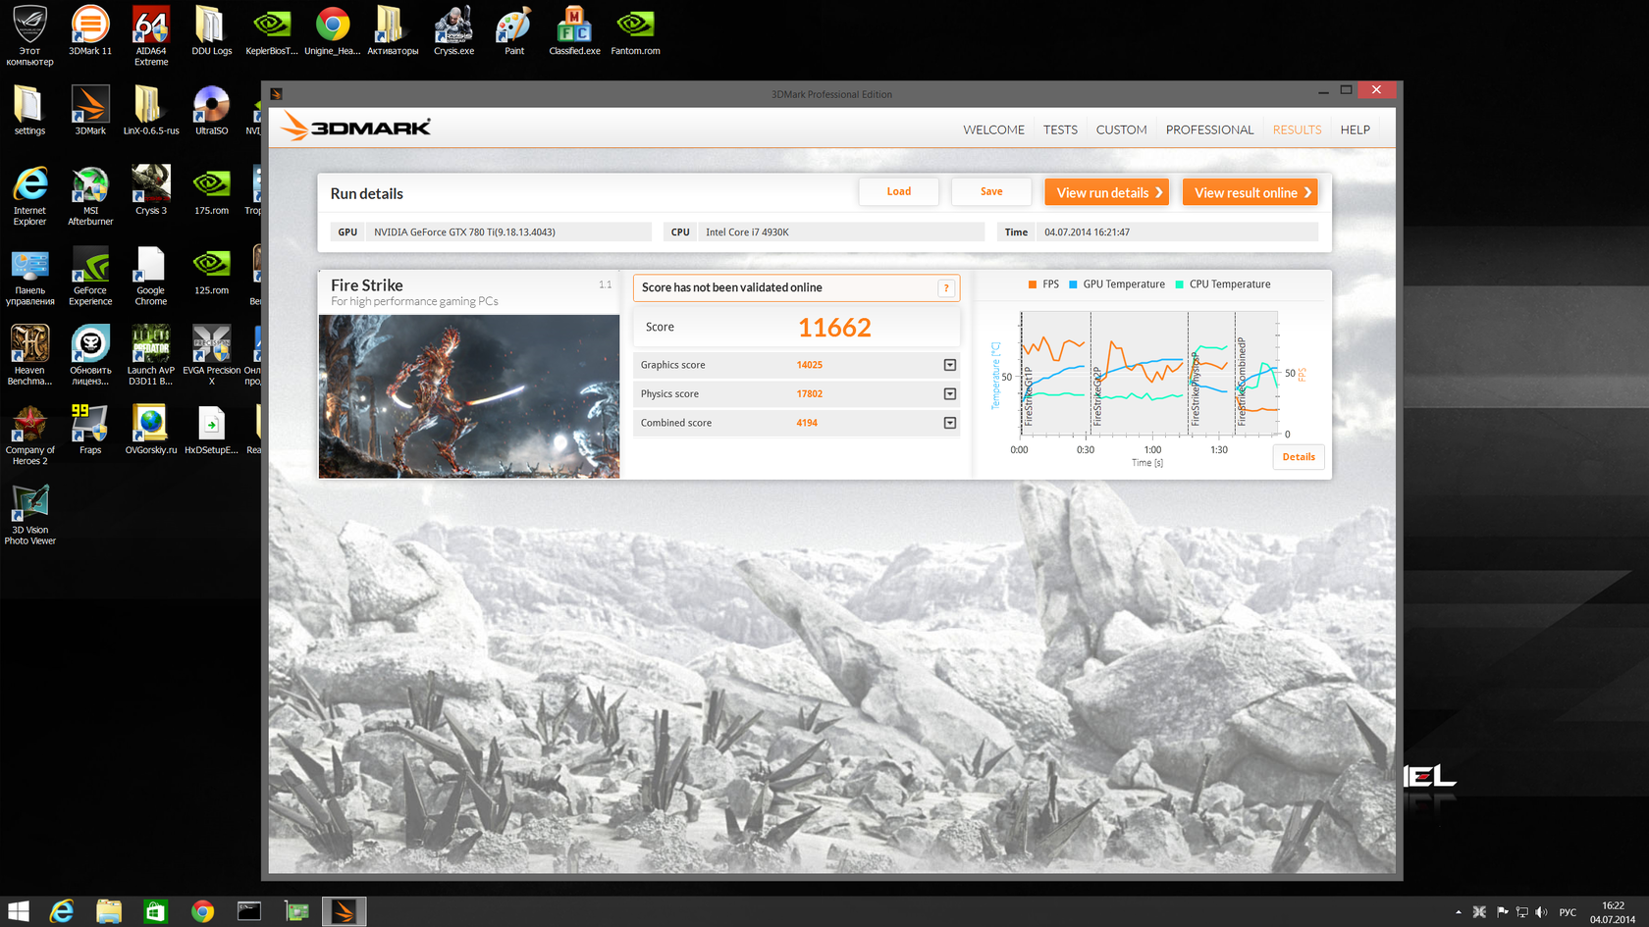1649x927 pixels.
Task: Launch the 3DMark desktop shortcut
Action: click(x=90, y=110)
